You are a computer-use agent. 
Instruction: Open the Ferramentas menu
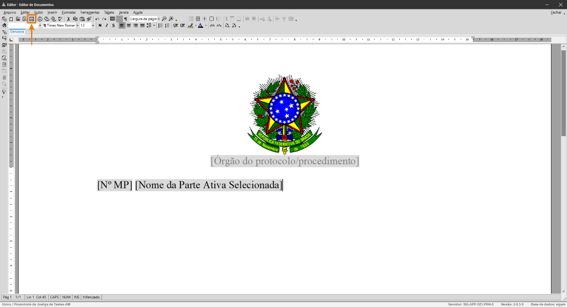click(x=90, y=12)
